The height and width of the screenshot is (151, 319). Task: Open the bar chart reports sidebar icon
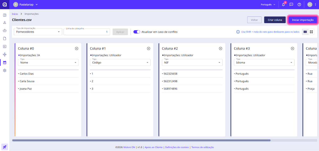5,47
